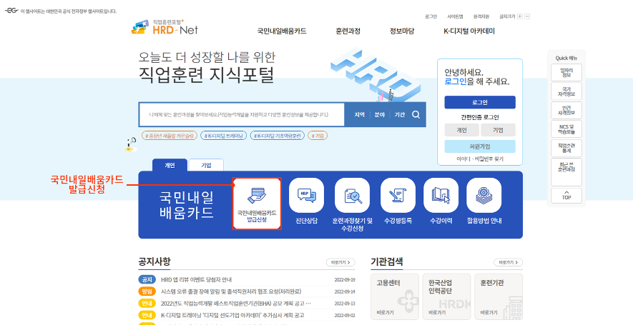Click the magnifier search icon
The height and width of the screenshot is (325, 633).
click(416, 114)
